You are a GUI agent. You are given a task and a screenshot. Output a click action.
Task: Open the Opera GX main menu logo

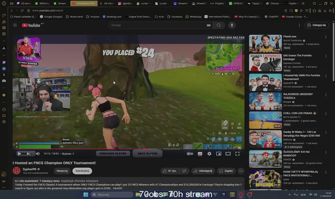(x=4, y=4)
